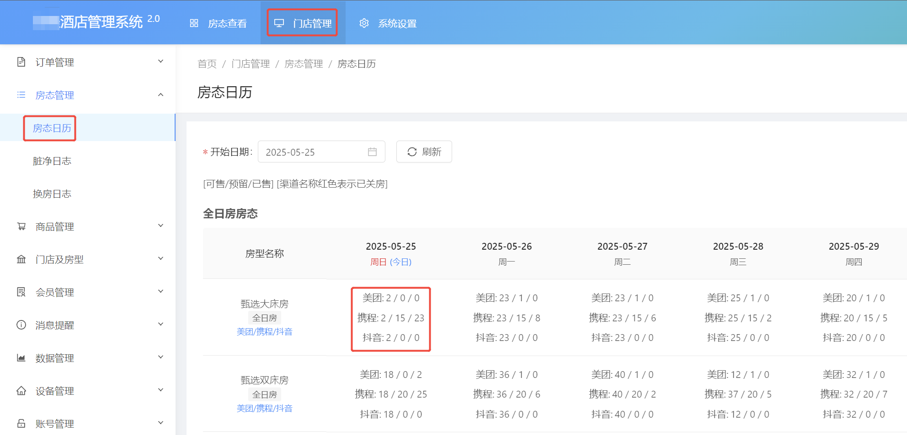Click 房态管理 breadcrumb link
This screenshot has height=435, width=907.
tap(304, 64)
